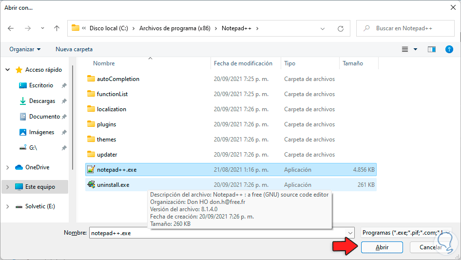
Task: Expand the Solvetic (E:) node
Action: pyautogui.click(x=8, y=206)
